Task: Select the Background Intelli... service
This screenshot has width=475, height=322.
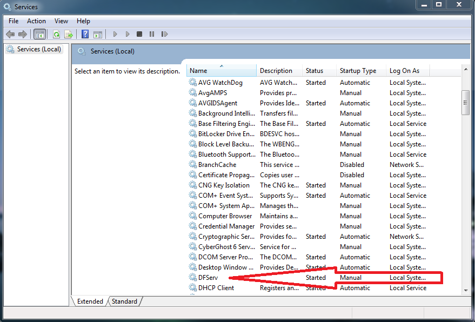Action: (x=307, y=113)
